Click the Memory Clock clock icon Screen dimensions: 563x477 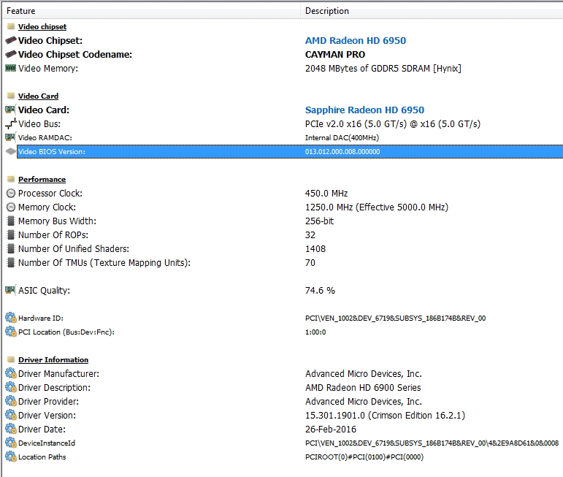click(x=11, y=207)
